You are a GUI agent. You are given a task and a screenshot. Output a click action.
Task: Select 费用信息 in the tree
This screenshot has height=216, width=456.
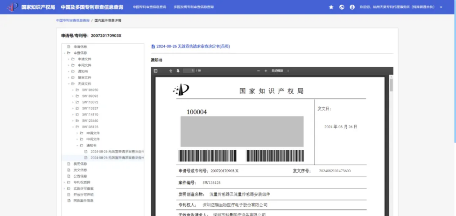click(80, 164)
